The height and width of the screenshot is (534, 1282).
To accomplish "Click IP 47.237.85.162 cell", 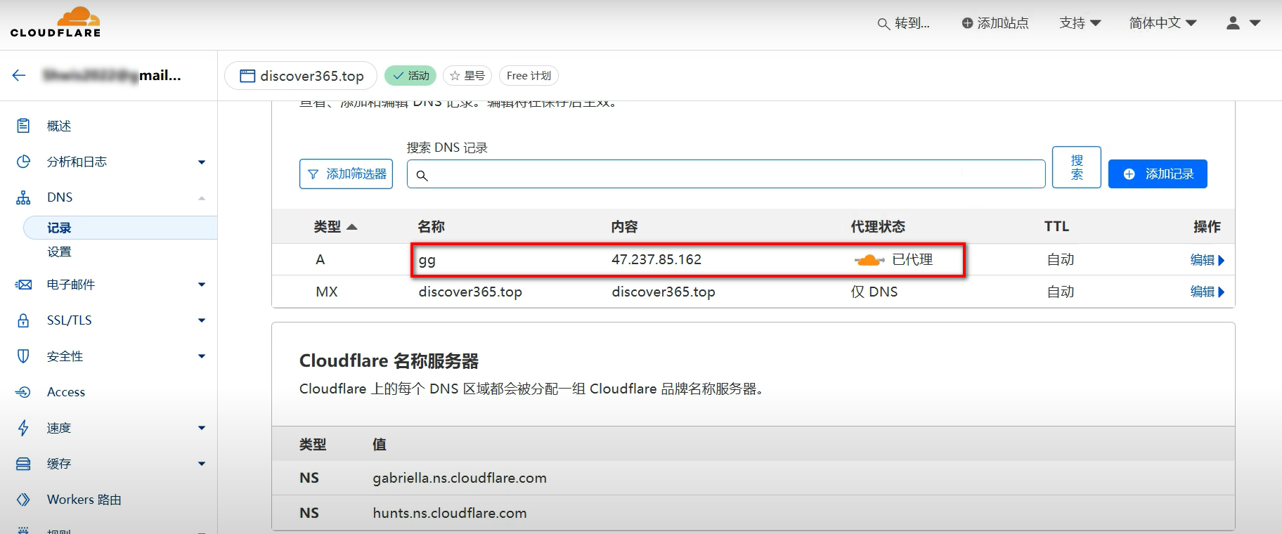I will [x=656, y=260].
